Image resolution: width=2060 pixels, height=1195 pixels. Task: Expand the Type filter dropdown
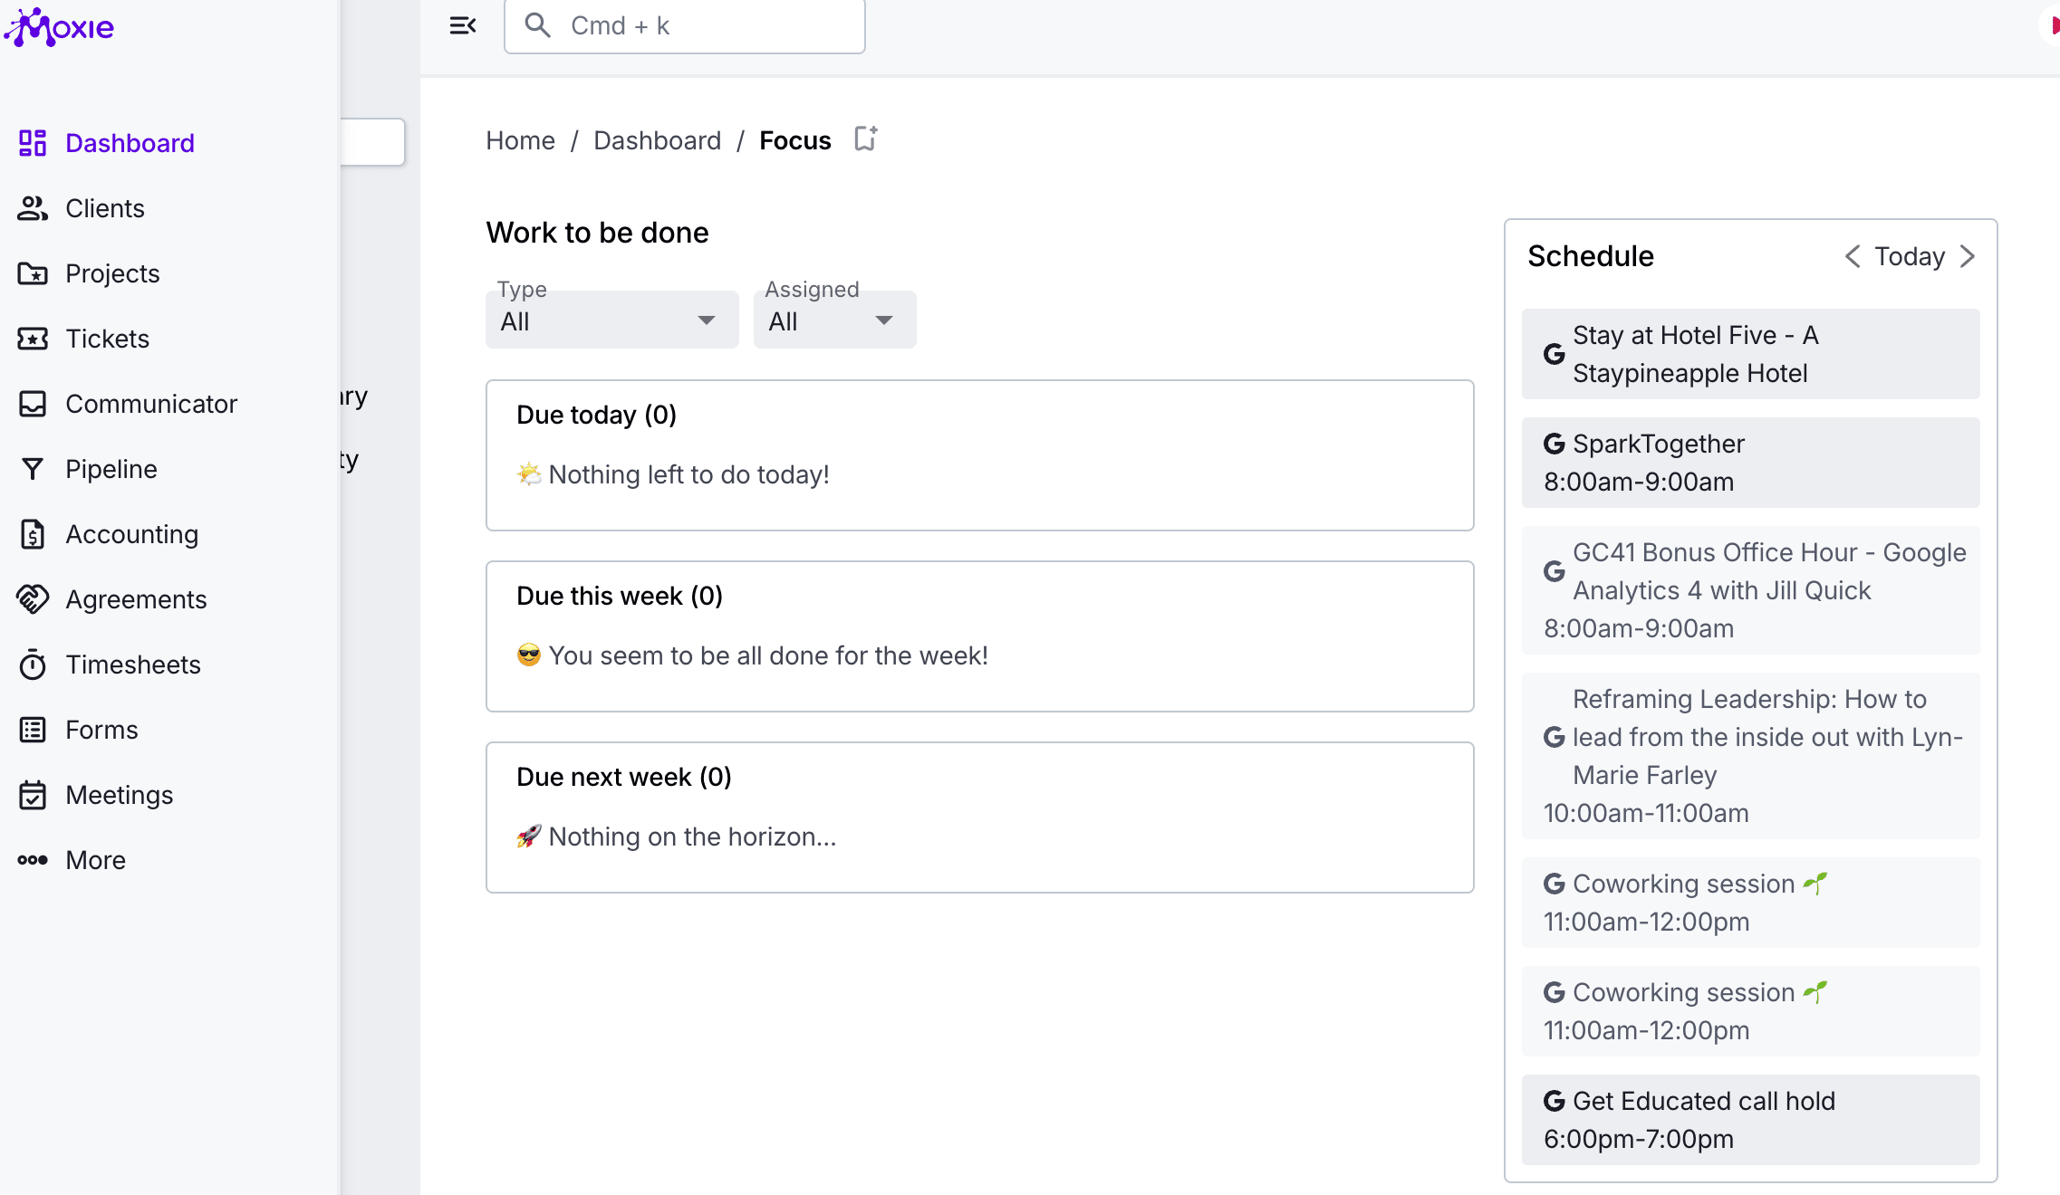click(611, 320)
